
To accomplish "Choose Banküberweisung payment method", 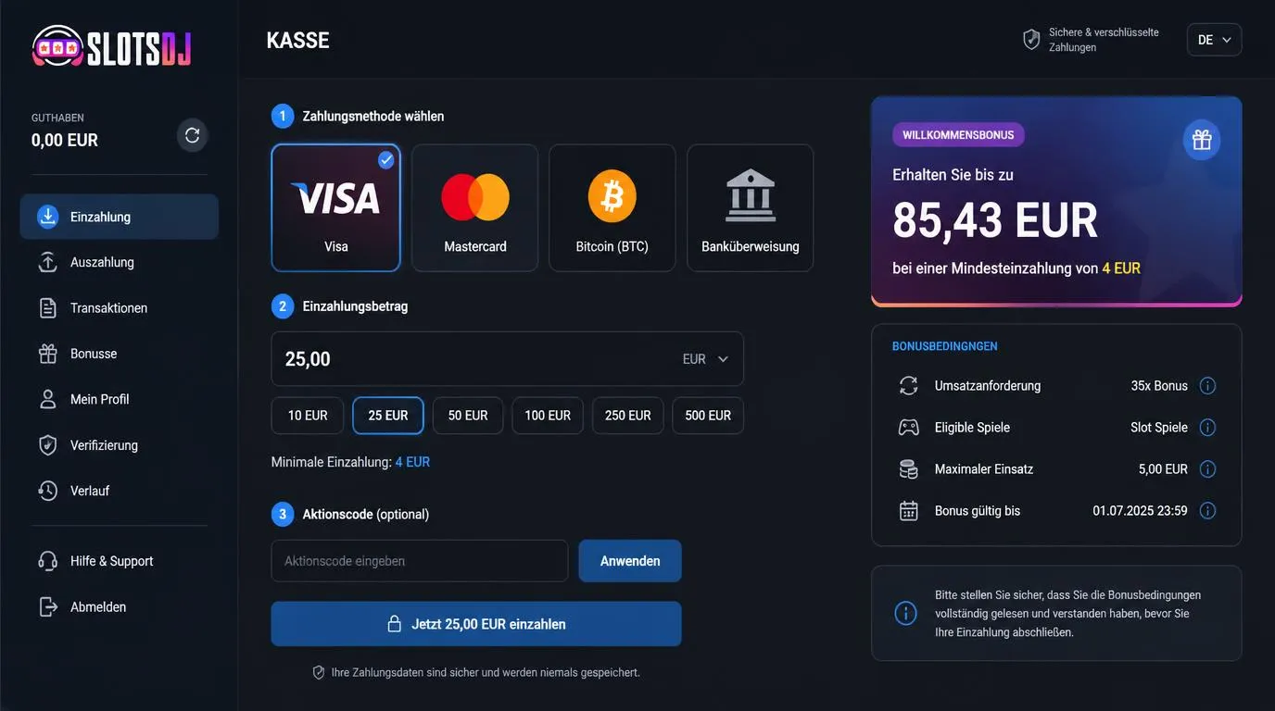I will coord(751,207).
